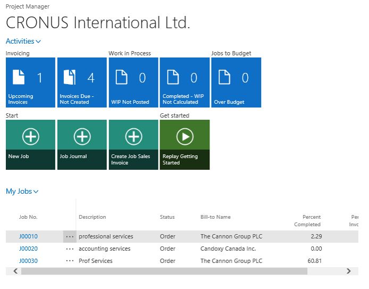Open more options for job J00010

[70, 236]
